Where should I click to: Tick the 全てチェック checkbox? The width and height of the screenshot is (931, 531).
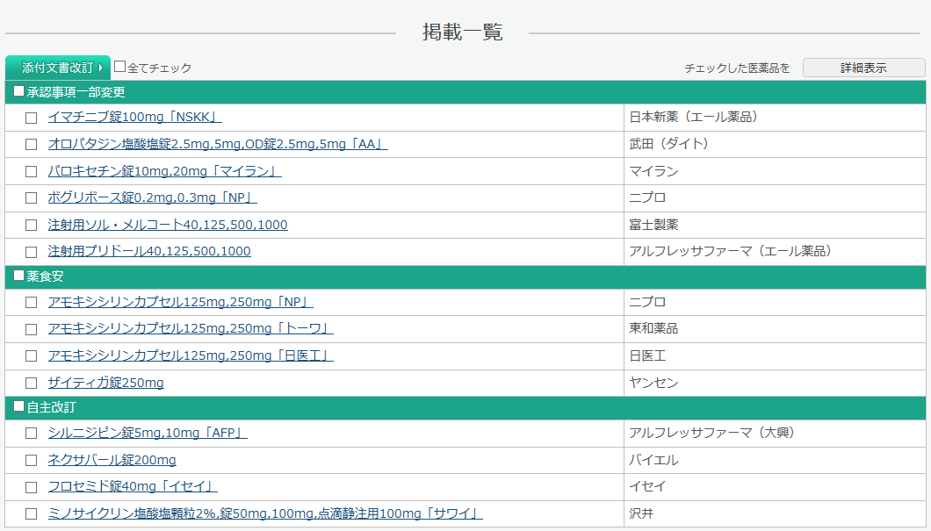point(120,67)
